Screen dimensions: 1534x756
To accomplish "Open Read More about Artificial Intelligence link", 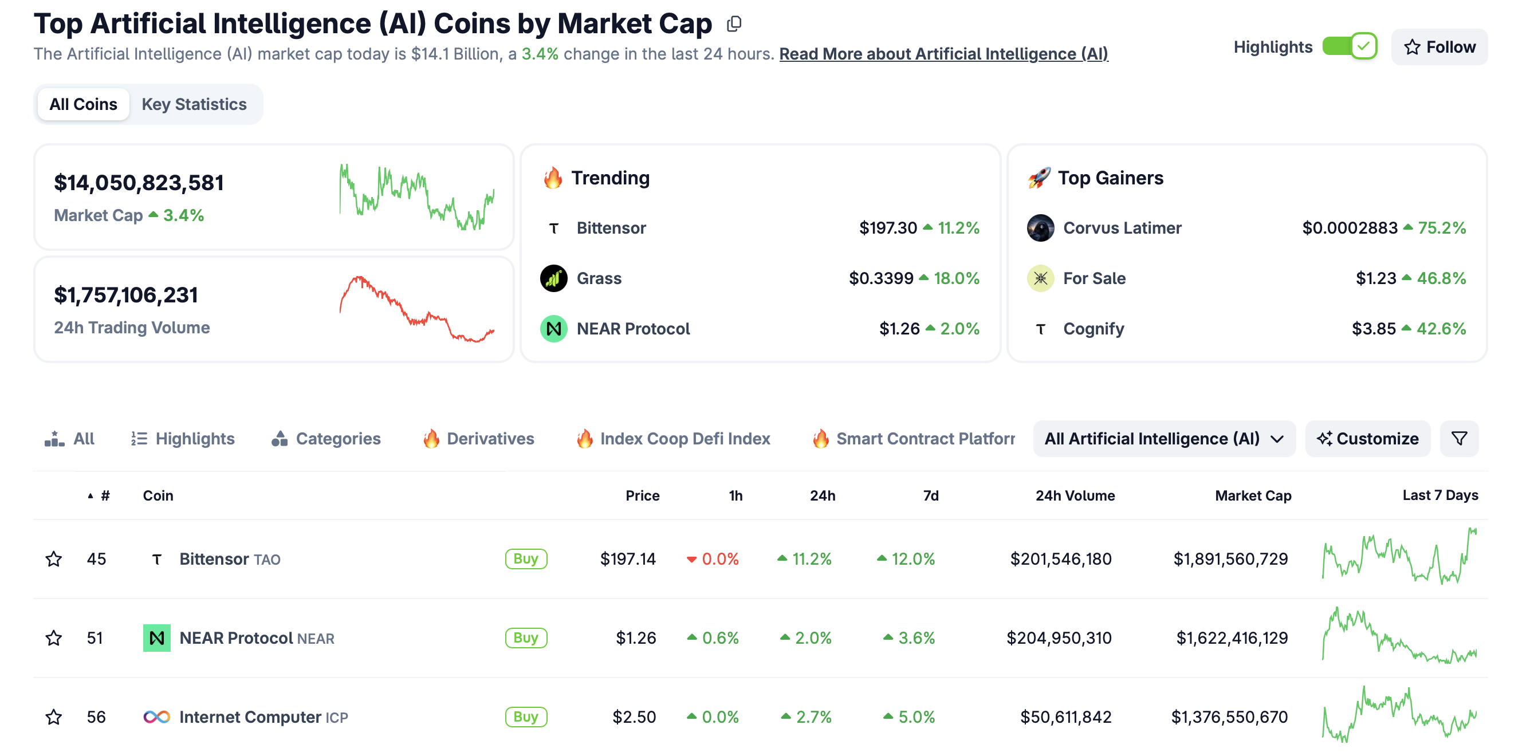I will coord(943,54).
